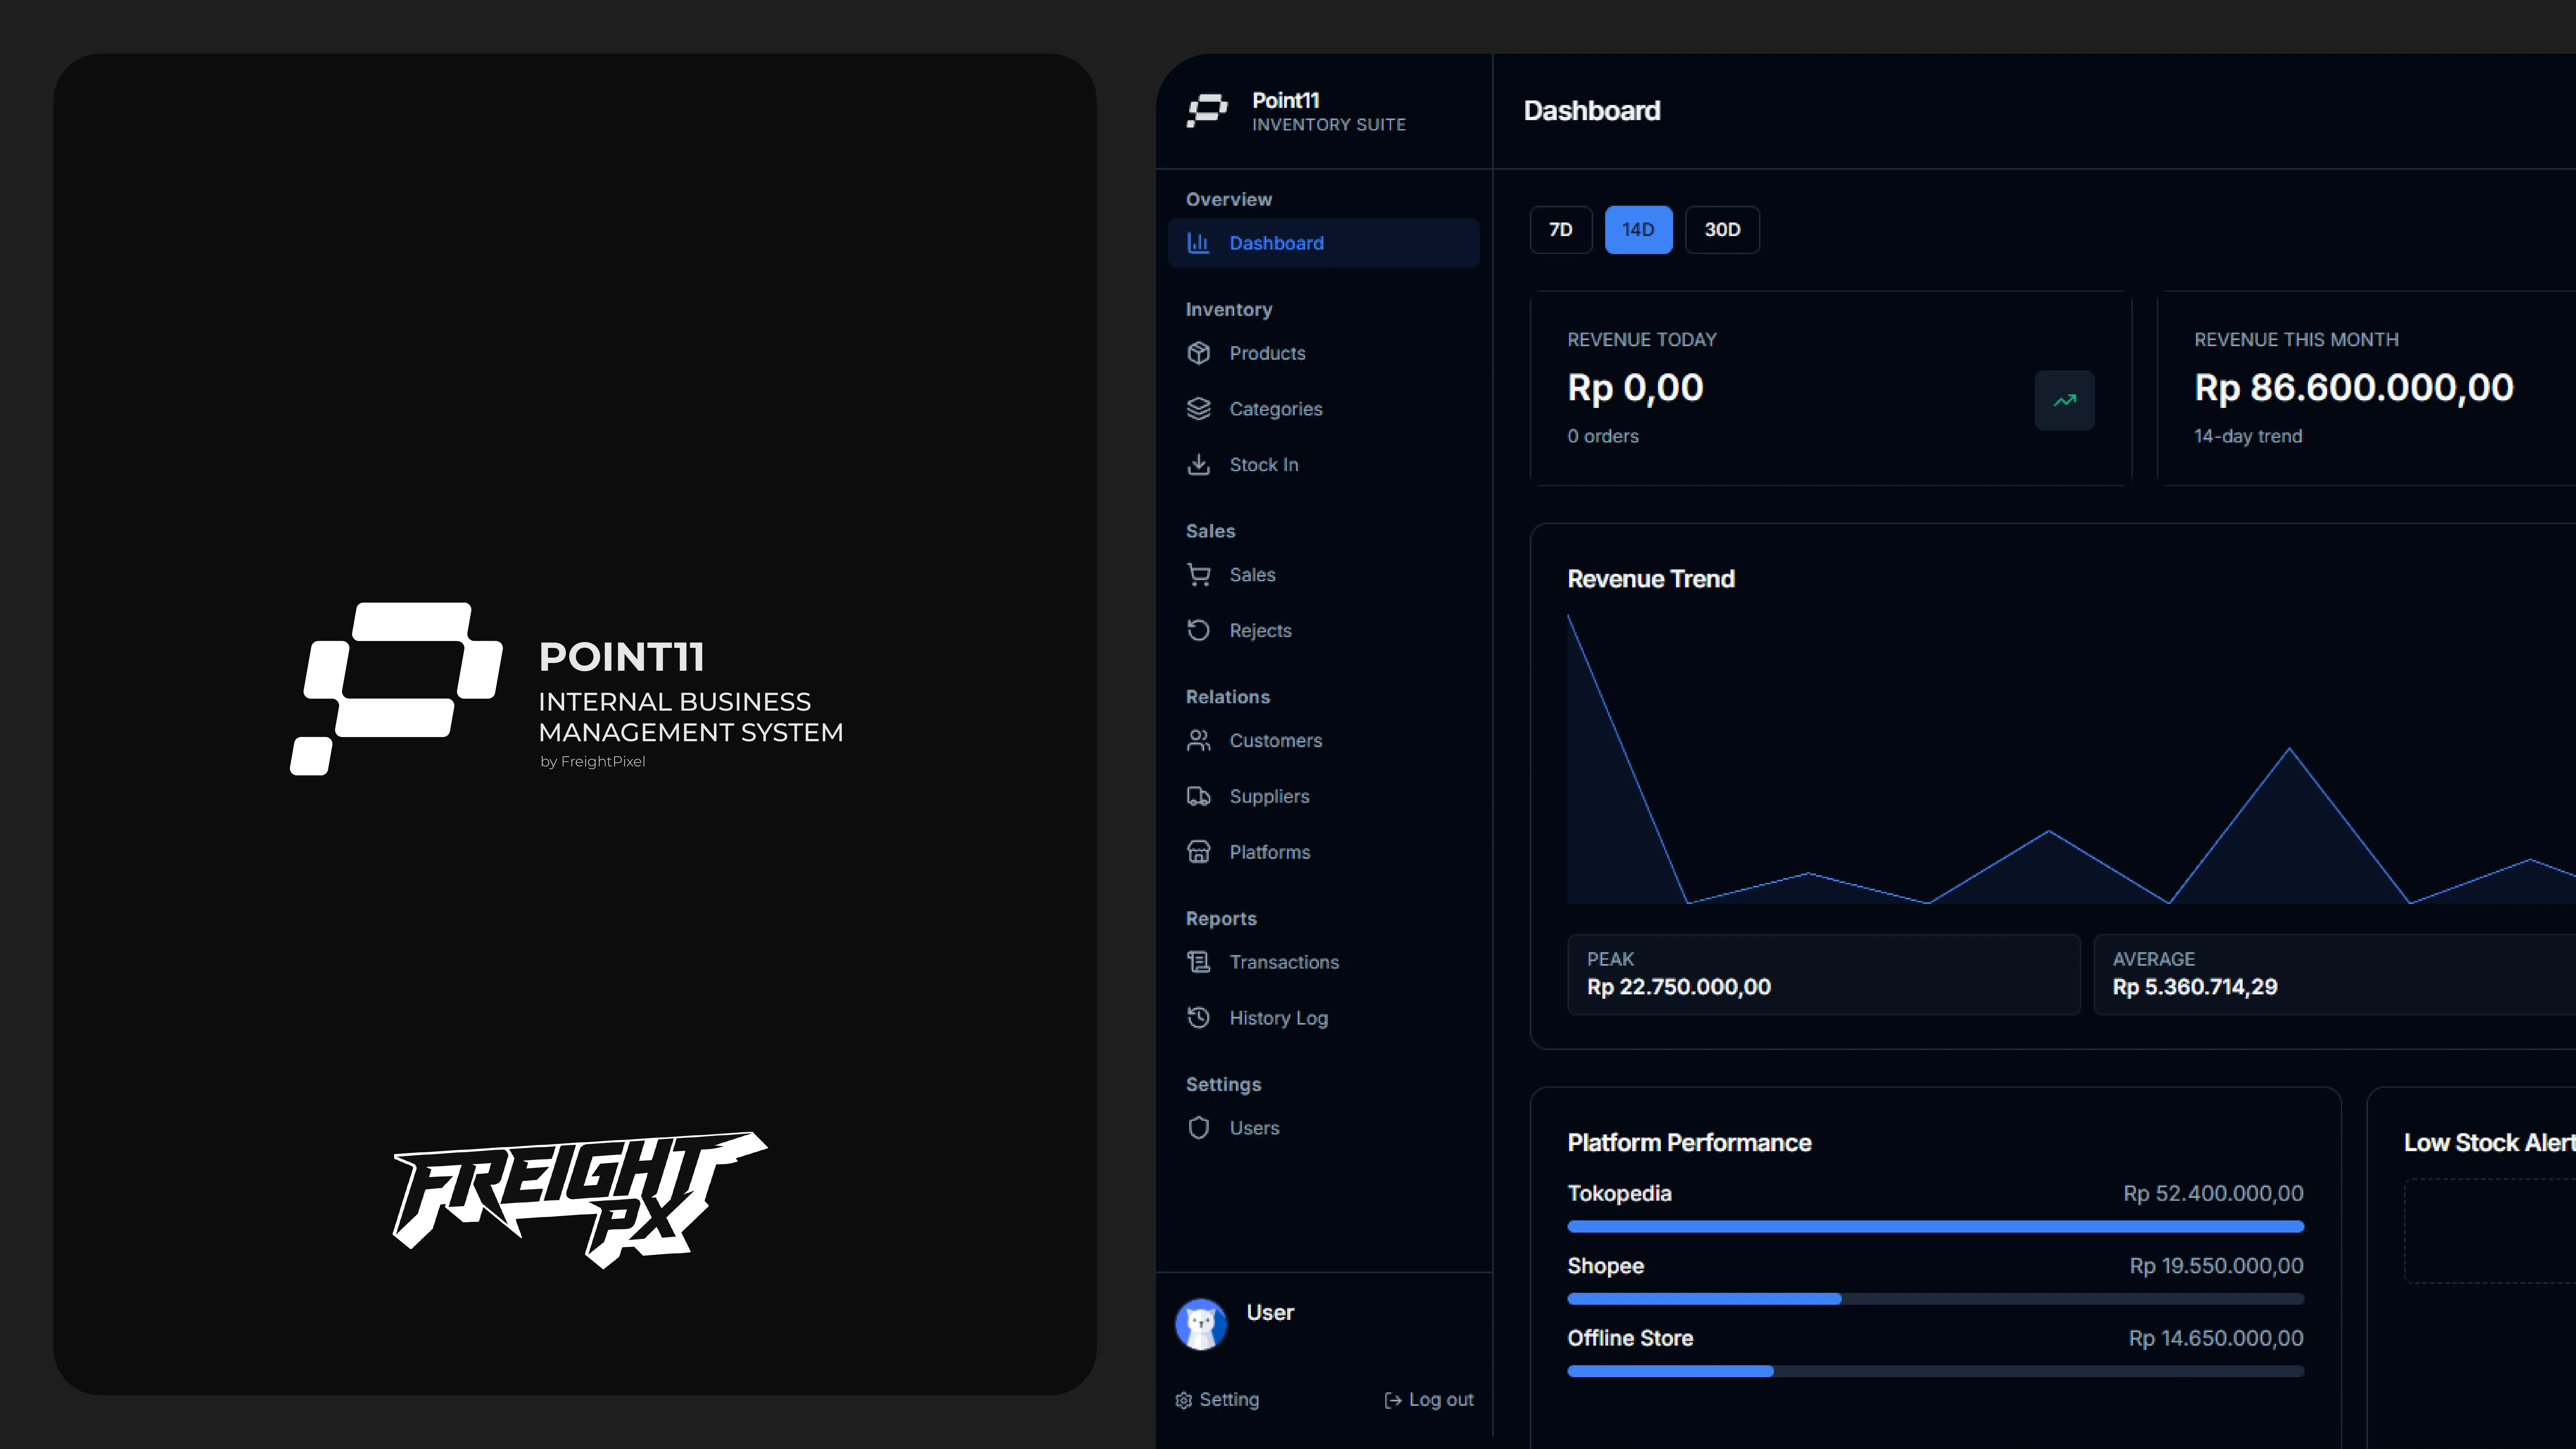Click the Revenue Today amount Rp 0,00
This screenshot has width=2576, height=1449.
click(1635, 388)
